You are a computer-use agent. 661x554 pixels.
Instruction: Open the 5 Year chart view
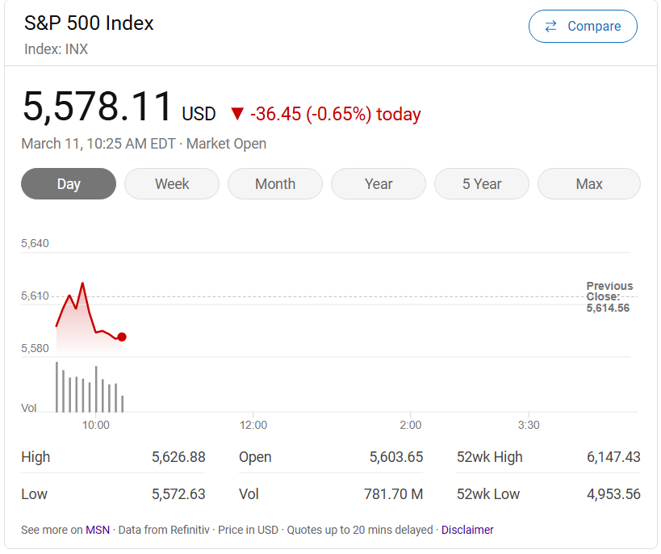482,184
